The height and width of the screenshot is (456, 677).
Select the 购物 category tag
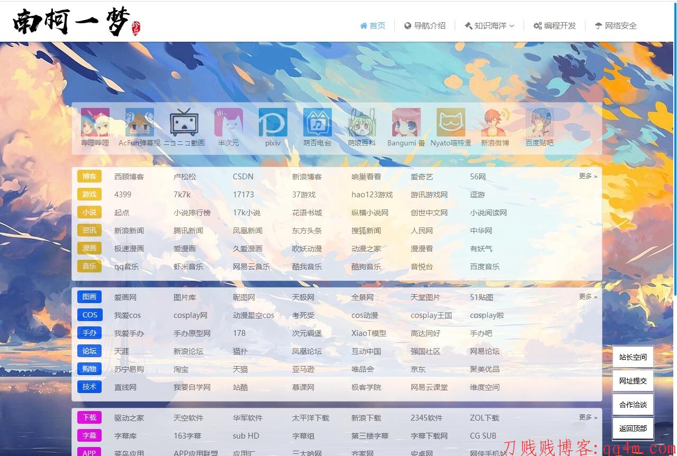89,369
